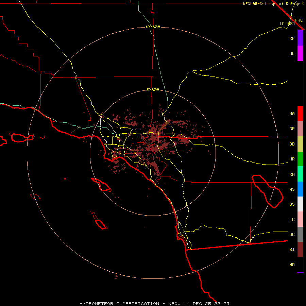Click the RA light green legend swatch
This screenshot has width=306, height=306.
(300, 174)
